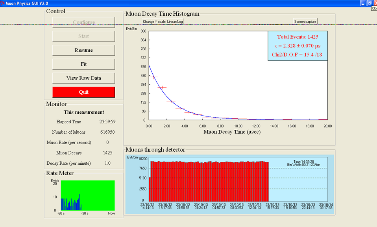Toggle Y scale between Linear and Log

[x=163, y=22]
